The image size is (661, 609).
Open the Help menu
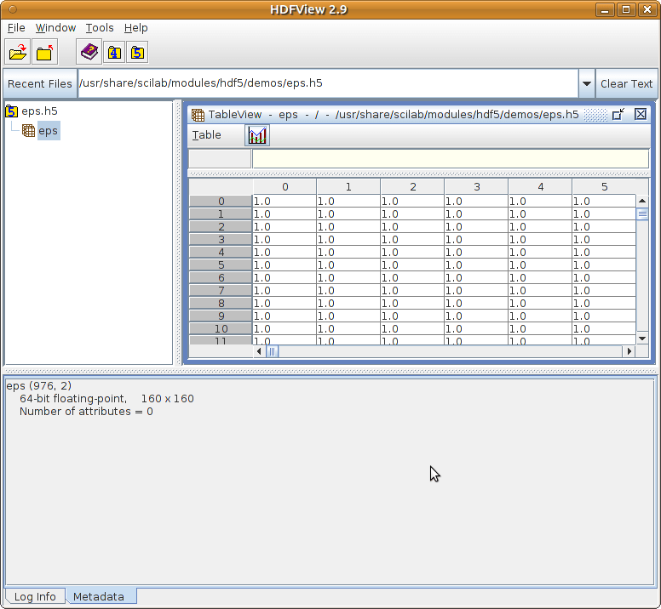click(135, 28)
